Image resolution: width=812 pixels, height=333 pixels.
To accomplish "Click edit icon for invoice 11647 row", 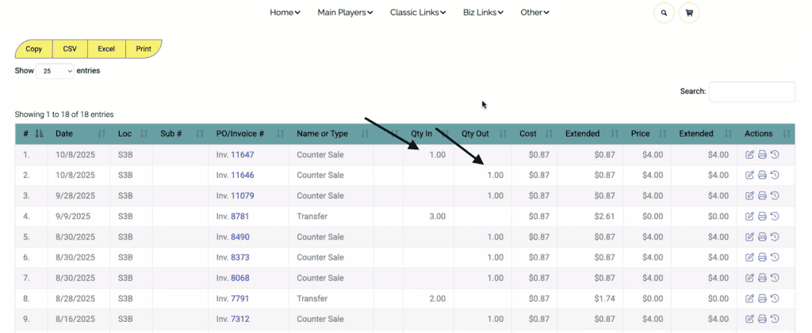I will pos(750,155).
